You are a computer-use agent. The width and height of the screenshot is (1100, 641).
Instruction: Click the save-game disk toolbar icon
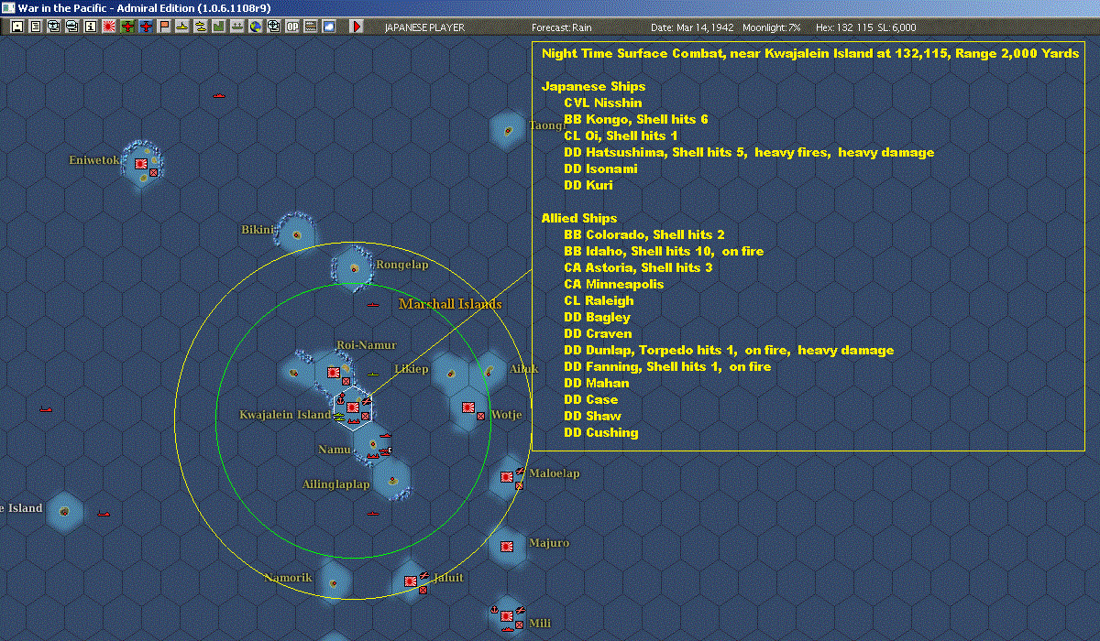17,27
